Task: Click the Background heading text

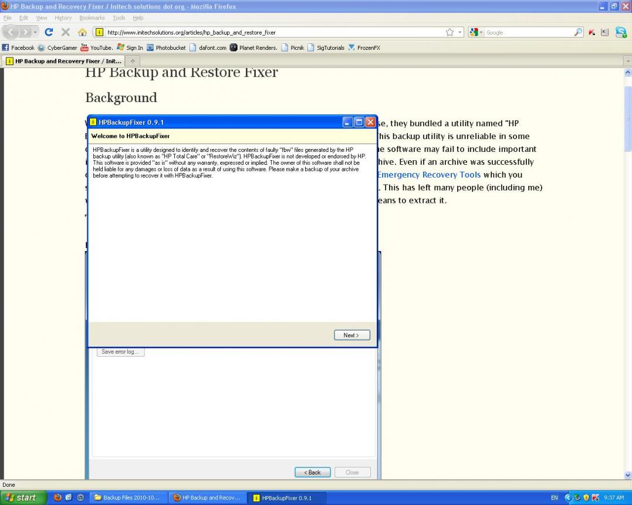Action: (x=121, y=98)
